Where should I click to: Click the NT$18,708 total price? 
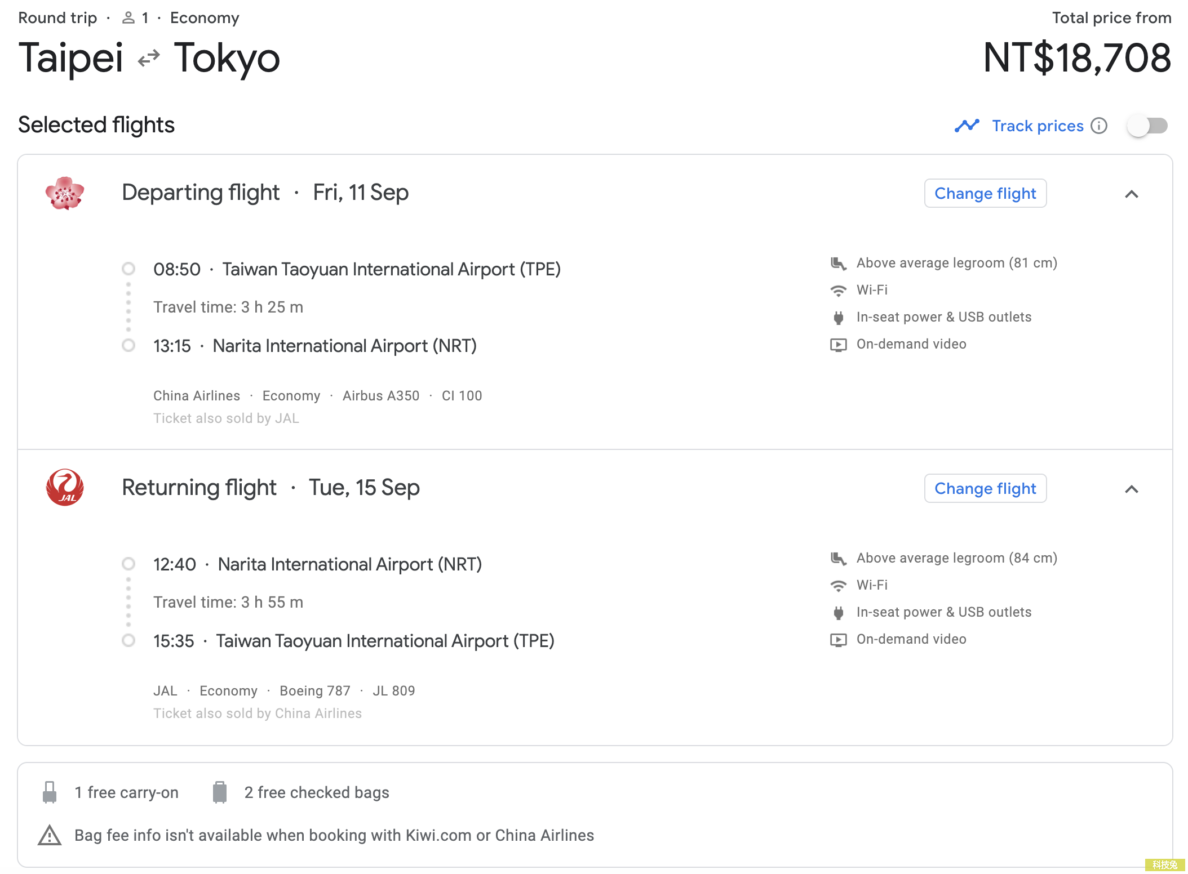[1077, 58]
